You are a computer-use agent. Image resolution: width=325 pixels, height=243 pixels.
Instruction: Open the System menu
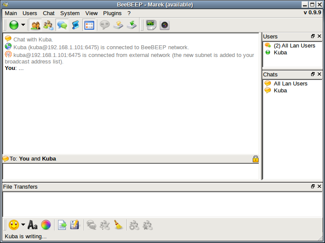[70, 13]
